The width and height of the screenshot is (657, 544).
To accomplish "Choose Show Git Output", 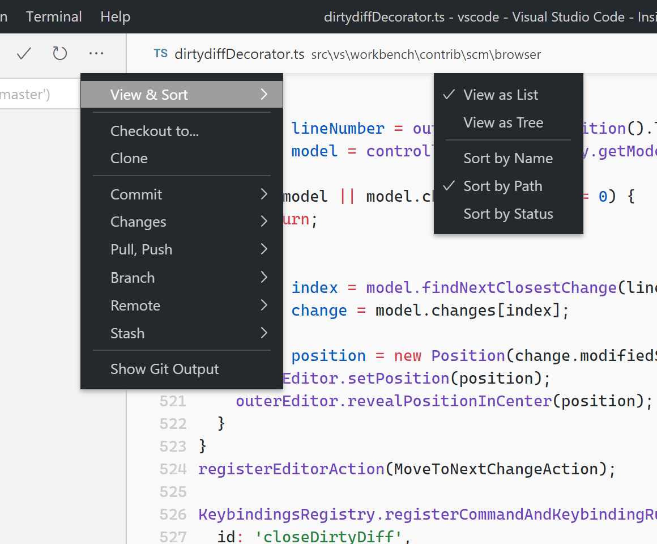I will coord(181,369).
